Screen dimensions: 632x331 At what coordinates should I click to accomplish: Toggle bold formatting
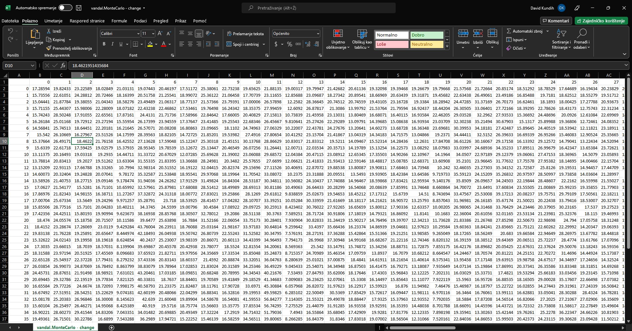(104, 44)
